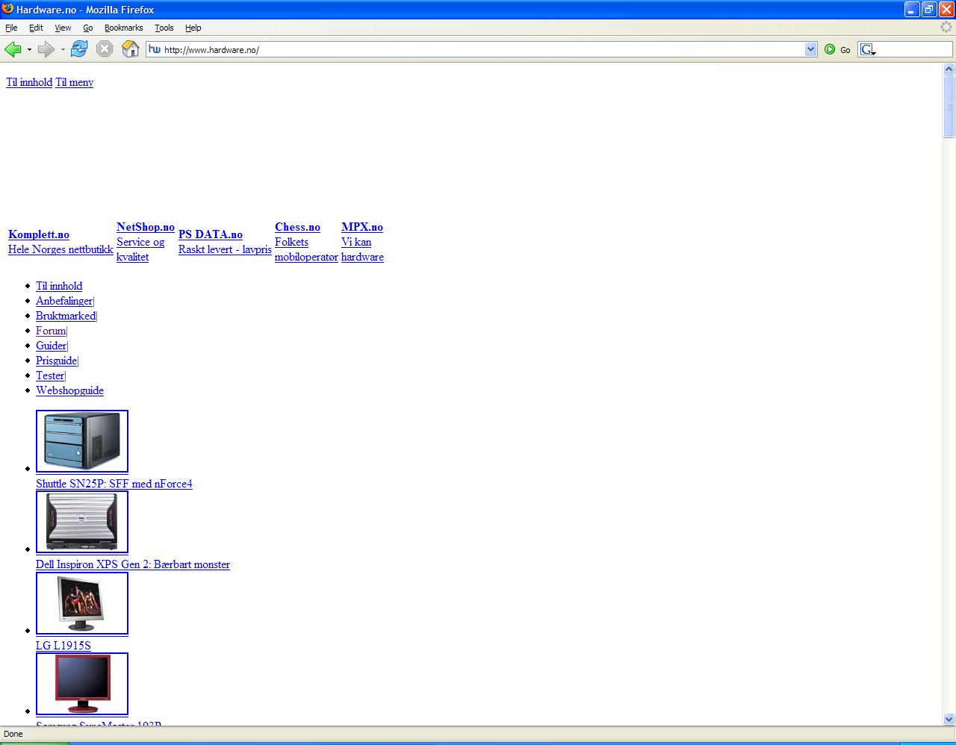Click the 'Done' status bar text
This screenshot has width=956, height=745.
point(13,734)
